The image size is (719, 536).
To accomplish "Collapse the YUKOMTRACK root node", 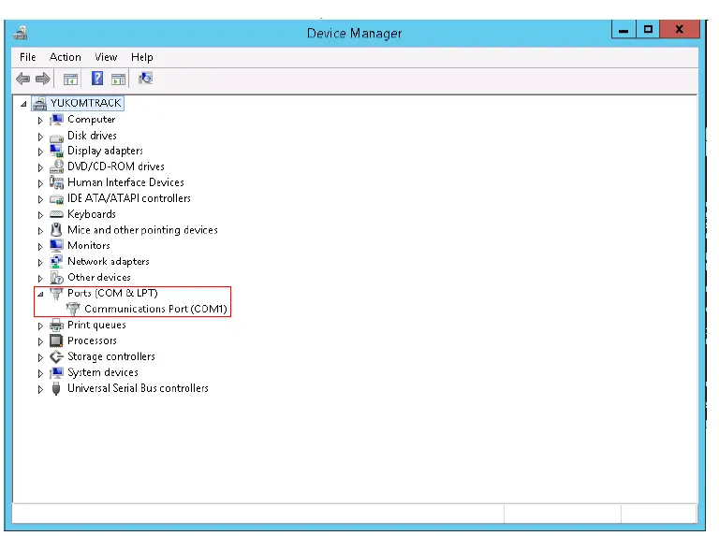I will click(23, 104).
